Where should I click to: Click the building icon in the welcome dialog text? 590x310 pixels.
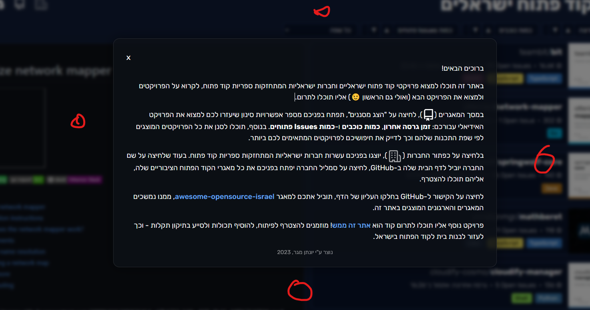pyautogui.click(x=395, y=156)
